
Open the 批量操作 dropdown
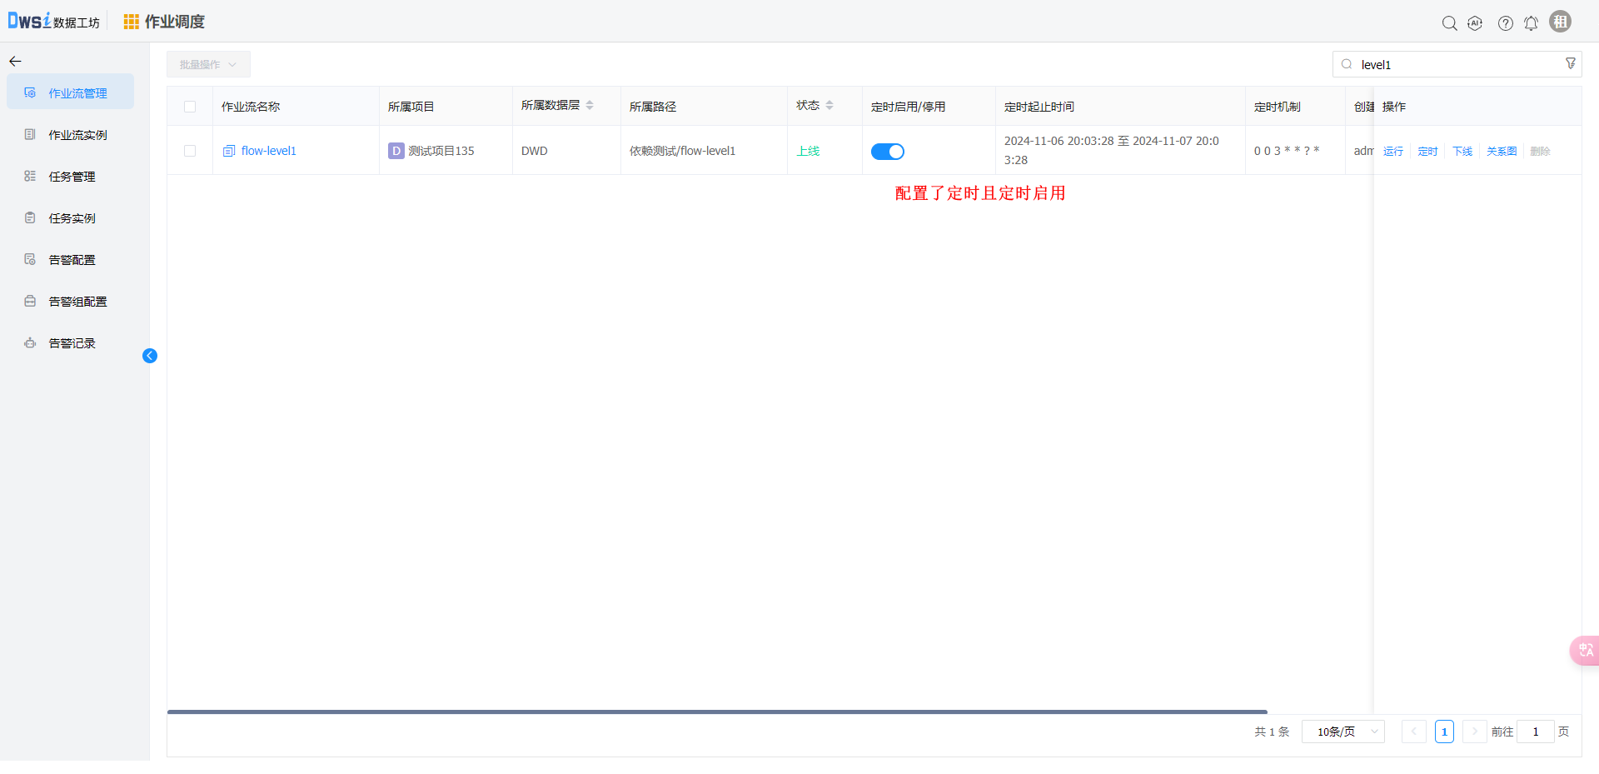tap(208, 64)
